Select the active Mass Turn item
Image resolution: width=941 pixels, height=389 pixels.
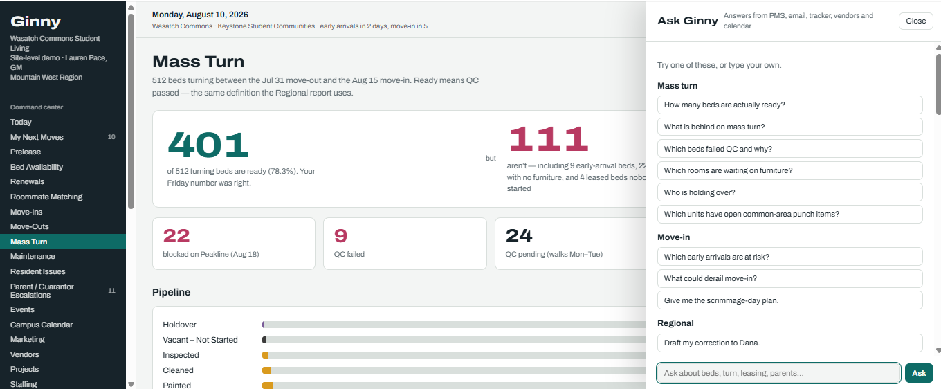click(x=62, y=242)
